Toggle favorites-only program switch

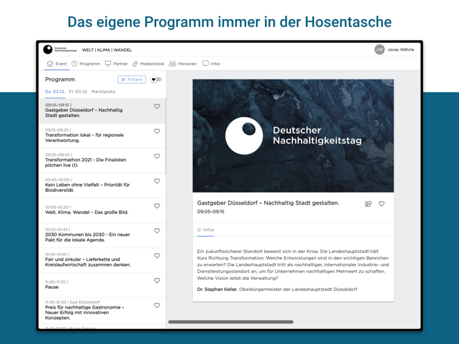tap(156, 79)
